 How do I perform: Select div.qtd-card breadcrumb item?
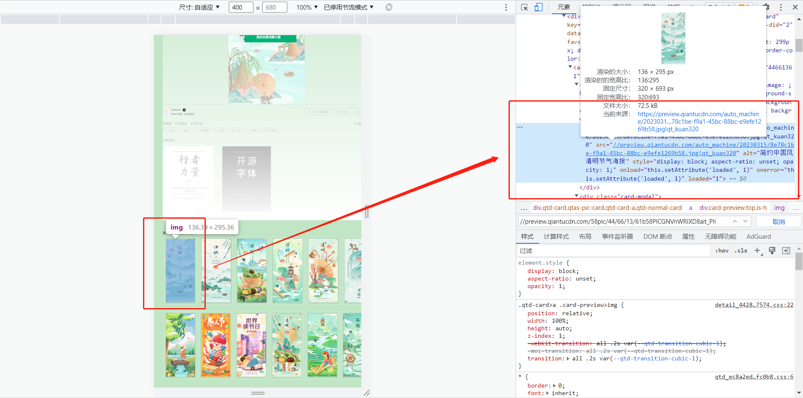pos(607,208)
